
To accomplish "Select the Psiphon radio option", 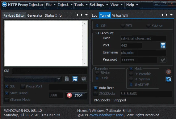I will click(x=155, y=26).
